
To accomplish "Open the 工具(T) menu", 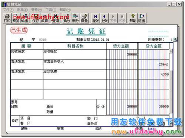I will tap(51, 10).
